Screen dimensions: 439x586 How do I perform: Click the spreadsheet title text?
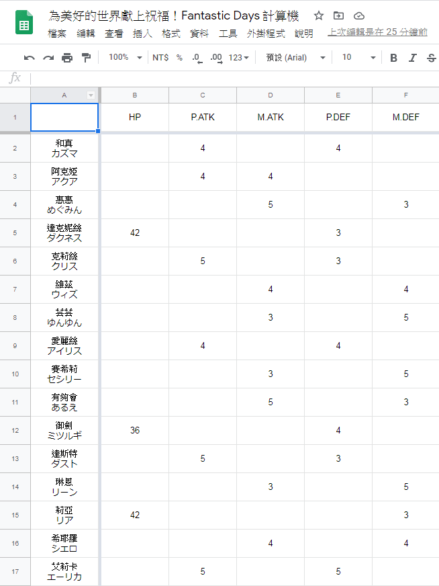pyautogui.click(x=174, y=15)
